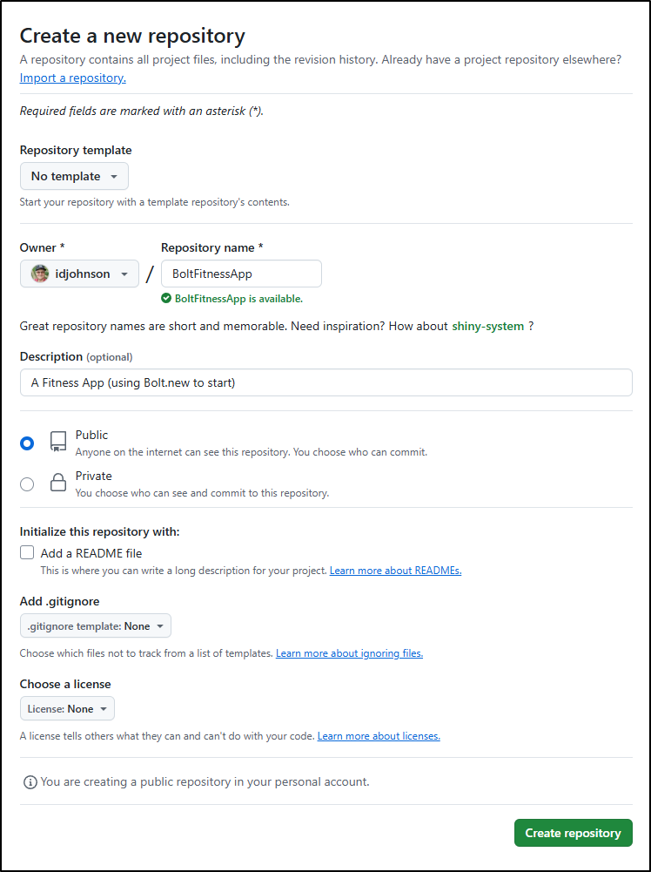The height and width of the screenshot is (872, 651).
Task: Use the shiny-system name suggestion
Action: pyautogui.click(x=487, y=327)
